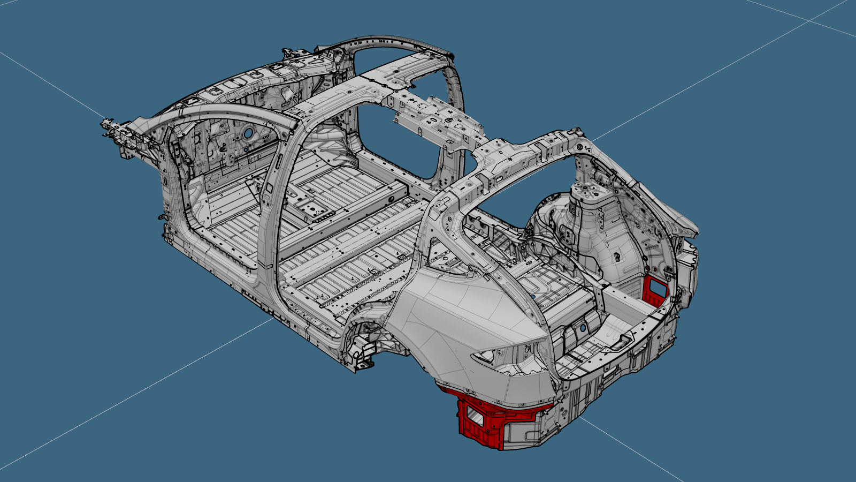Click the red highlighted part inside the trunk
Screen dimensions: 856x482
(655, 289)
